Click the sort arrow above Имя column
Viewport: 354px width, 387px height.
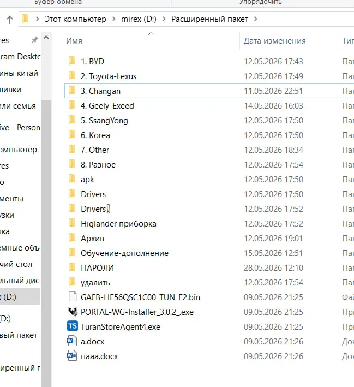[151, 33]
